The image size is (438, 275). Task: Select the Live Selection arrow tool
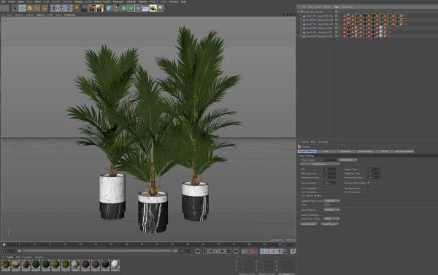click(x=15, y=8)
